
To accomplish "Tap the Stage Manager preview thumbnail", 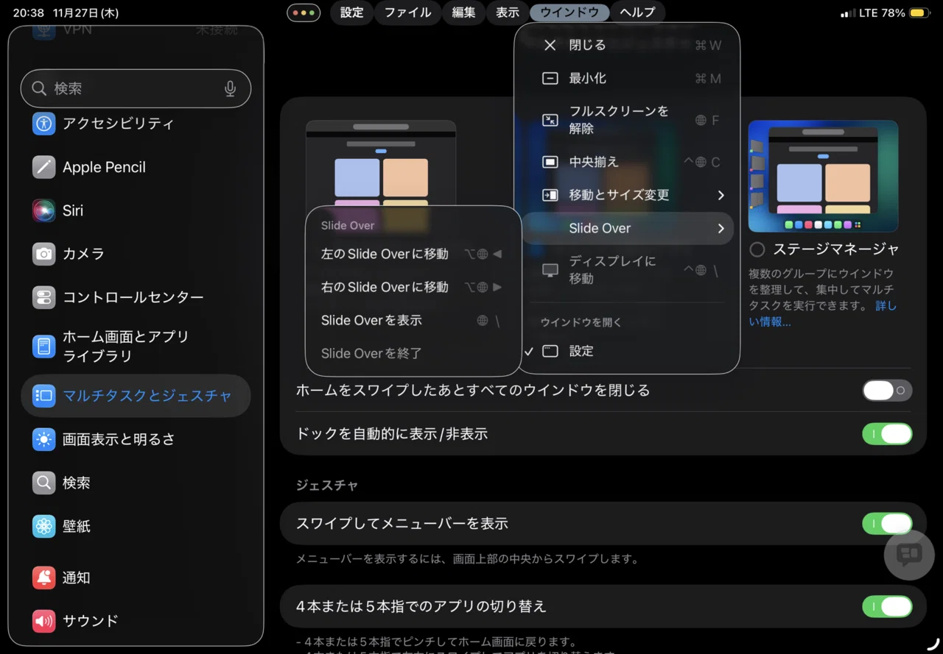I will (x=823, y=177).
